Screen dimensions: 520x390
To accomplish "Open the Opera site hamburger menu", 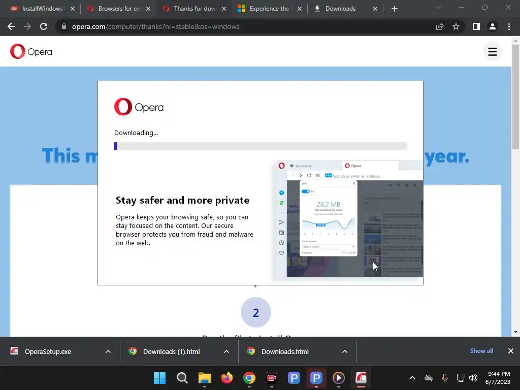I will (x=493, y=51).
